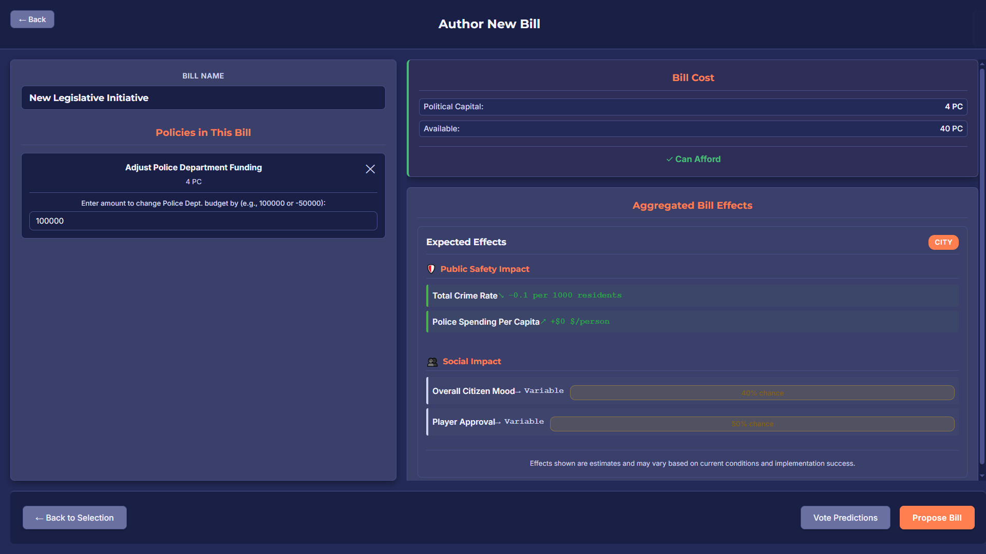Click the up arrow on the right scrollbar
Screen dimensions: 986x554
[981, 64]
